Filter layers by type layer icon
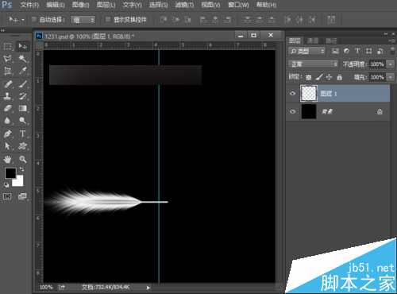This screenshot has width=397, height=294. point(357,51)
